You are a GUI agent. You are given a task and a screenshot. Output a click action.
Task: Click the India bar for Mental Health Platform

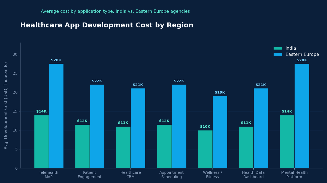287,142
